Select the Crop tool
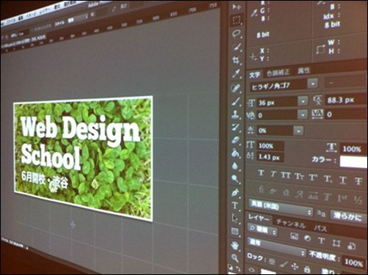This screenshot has height=275, width=368. point(236,60)
